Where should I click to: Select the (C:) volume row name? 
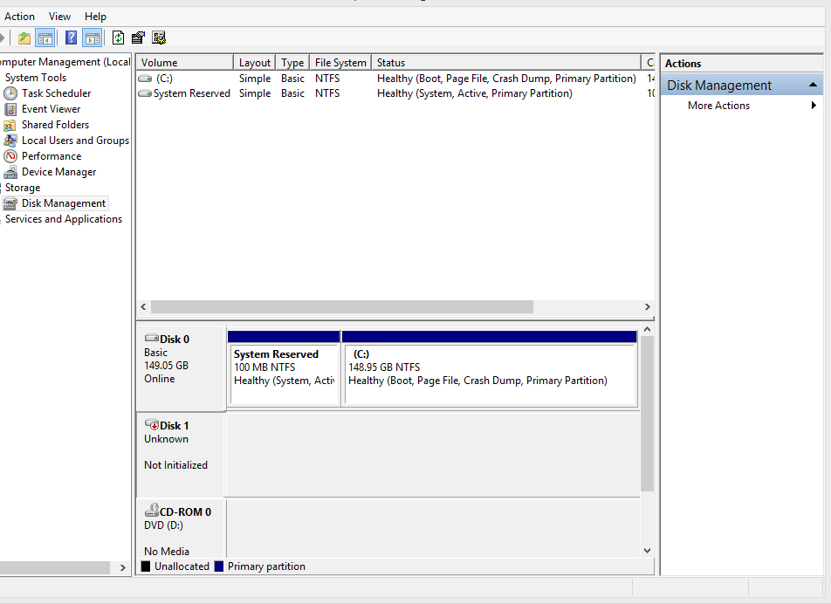(164, 79)
